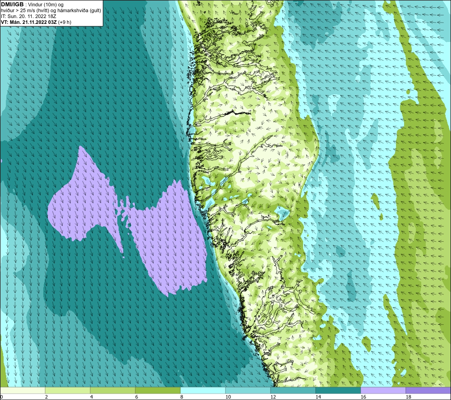Screen dimensions: 451x400
Task: Click the 10-12 m/s light teal legend swatch
Action: coord(248,390)
